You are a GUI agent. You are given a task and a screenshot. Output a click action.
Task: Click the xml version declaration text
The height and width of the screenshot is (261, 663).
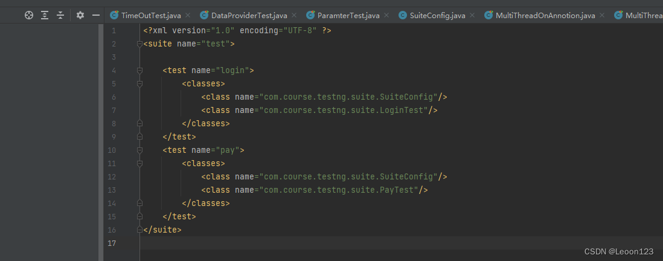(237, 31)
